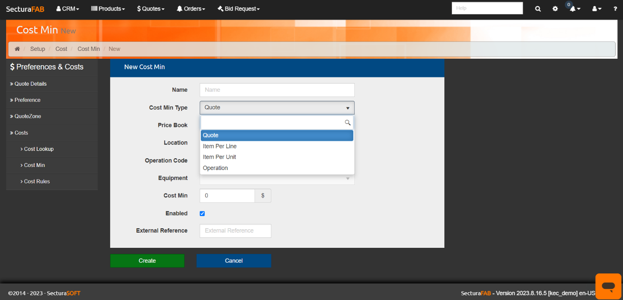Open Cost Rules in the sidebar
Screen dimensions: 623x300
click(x=37, y=182)
